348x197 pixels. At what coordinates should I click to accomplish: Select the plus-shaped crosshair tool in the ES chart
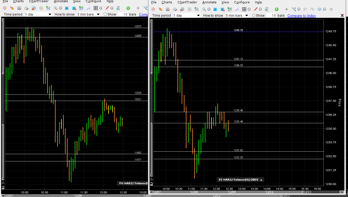(286, 9)
